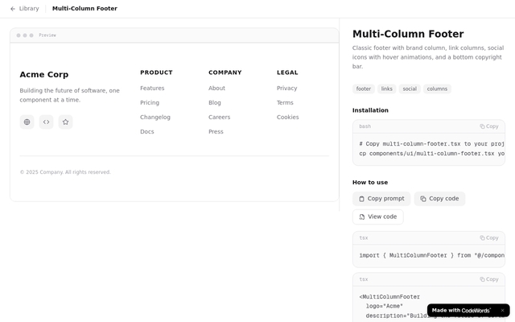Click the LEGAL column heading
Viewport: 515px width, 322px height.
point(287,72)
